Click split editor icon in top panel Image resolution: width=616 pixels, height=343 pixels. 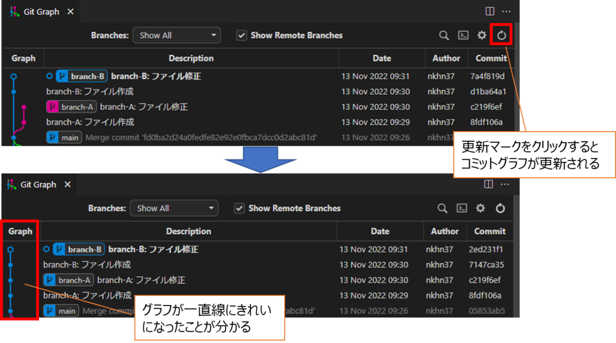coord(490,11)
